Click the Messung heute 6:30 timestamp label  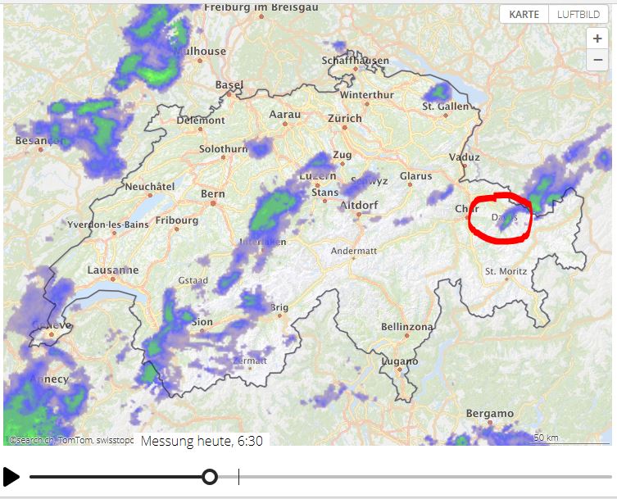(x=202, y=441)
